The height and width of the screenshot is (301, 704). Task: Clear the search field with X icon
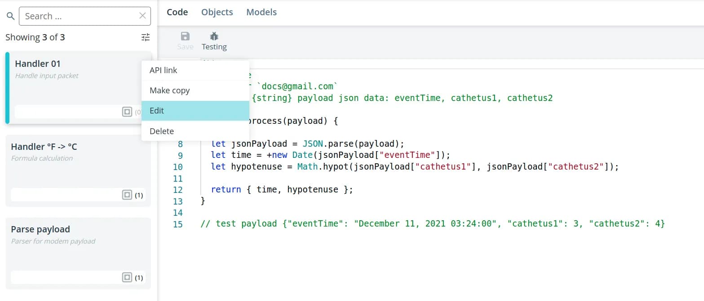click(x=142, y=16)
